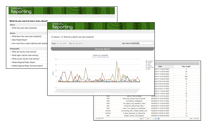The image size is (208, 128).
Task: Open 'What region has the most viewing?' report
Action: coord(25,55)
